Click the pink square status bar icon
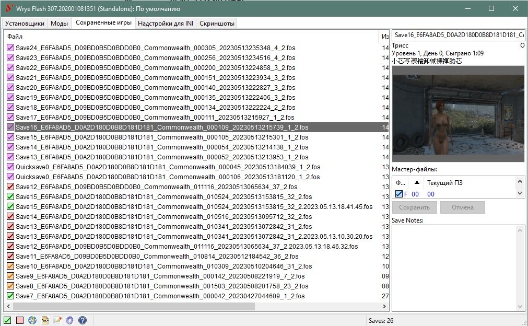This screenshot has height=326, width=528. [x=20, y=320]
